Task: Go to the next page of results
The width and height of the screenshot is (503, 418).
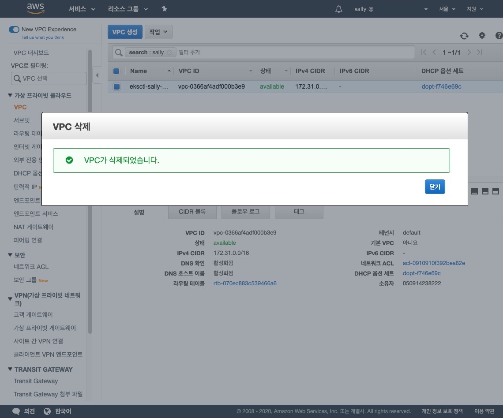Action: pos(469,52)
